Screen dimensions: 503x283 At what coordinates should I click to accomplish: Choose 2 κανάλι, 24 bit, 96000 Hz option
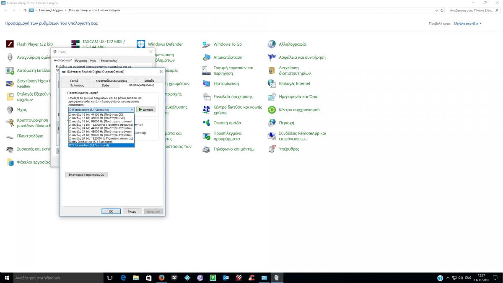[101, 135]
